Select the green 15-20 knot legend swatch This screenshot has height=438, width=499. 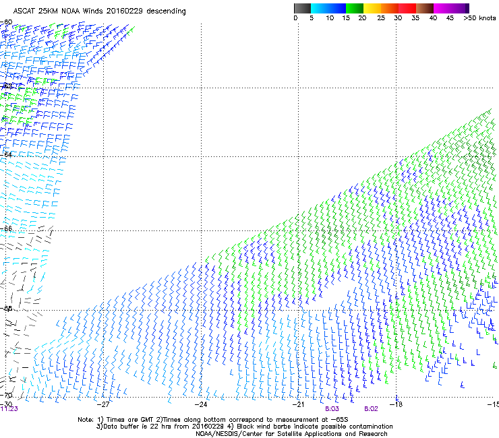(x=355, y=8)
